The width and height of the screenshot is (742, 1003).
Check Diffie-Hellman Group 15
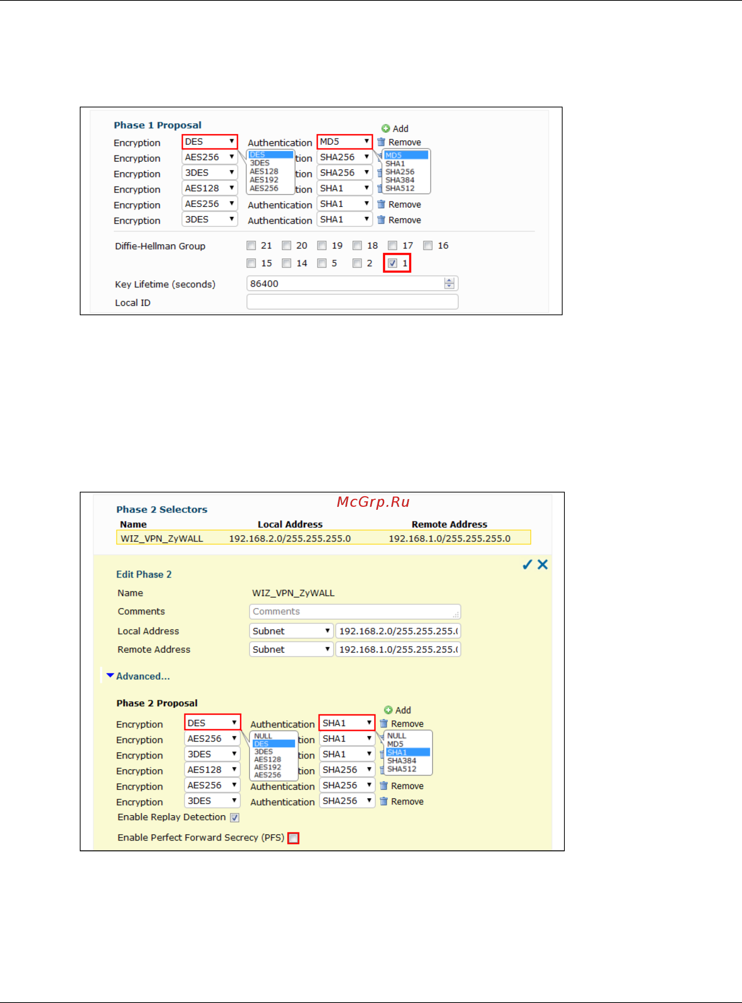click(251, 263)
